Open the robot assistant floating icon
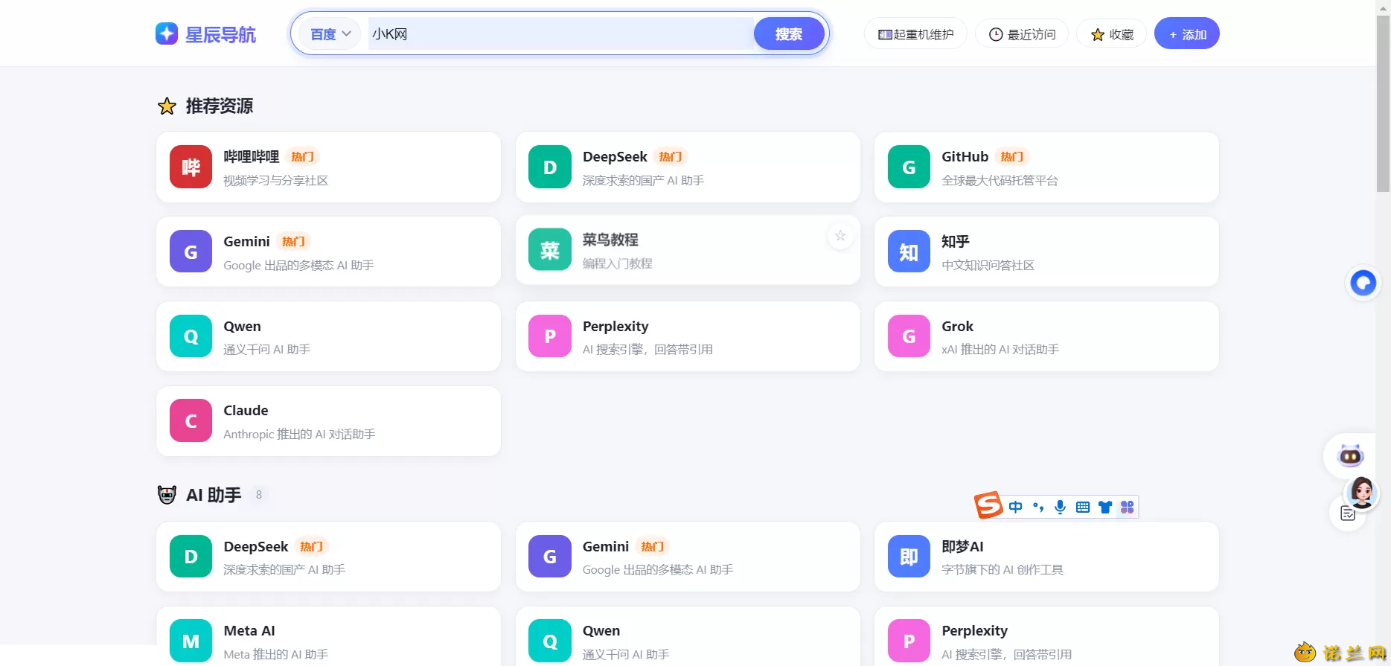The height and width of the screenshot is (666, 1391). pyautogui.click(x=1350, y=455)
